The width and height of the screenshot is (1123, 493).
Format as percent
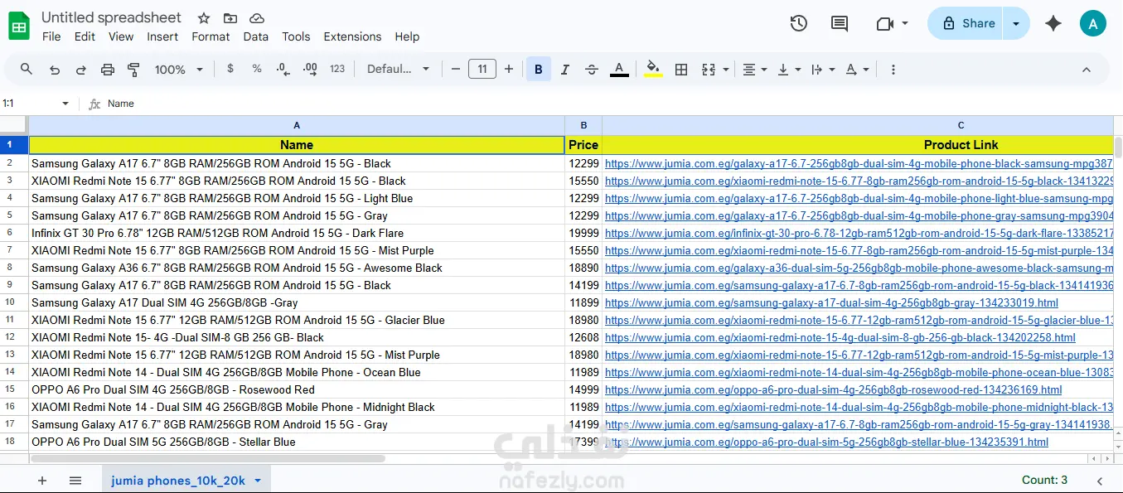(257, 69)
